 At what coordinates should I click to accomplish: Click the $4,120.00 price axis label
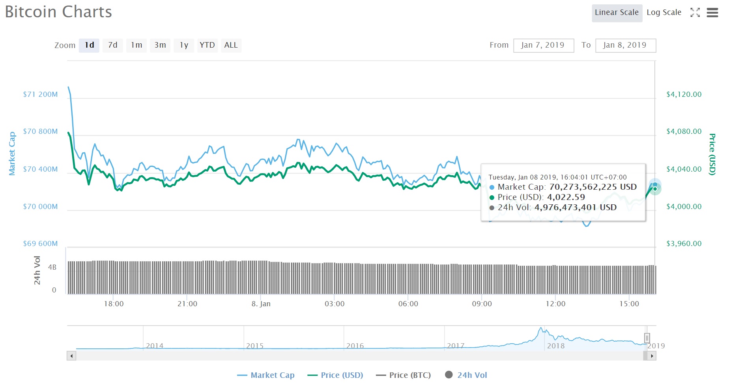684,94
